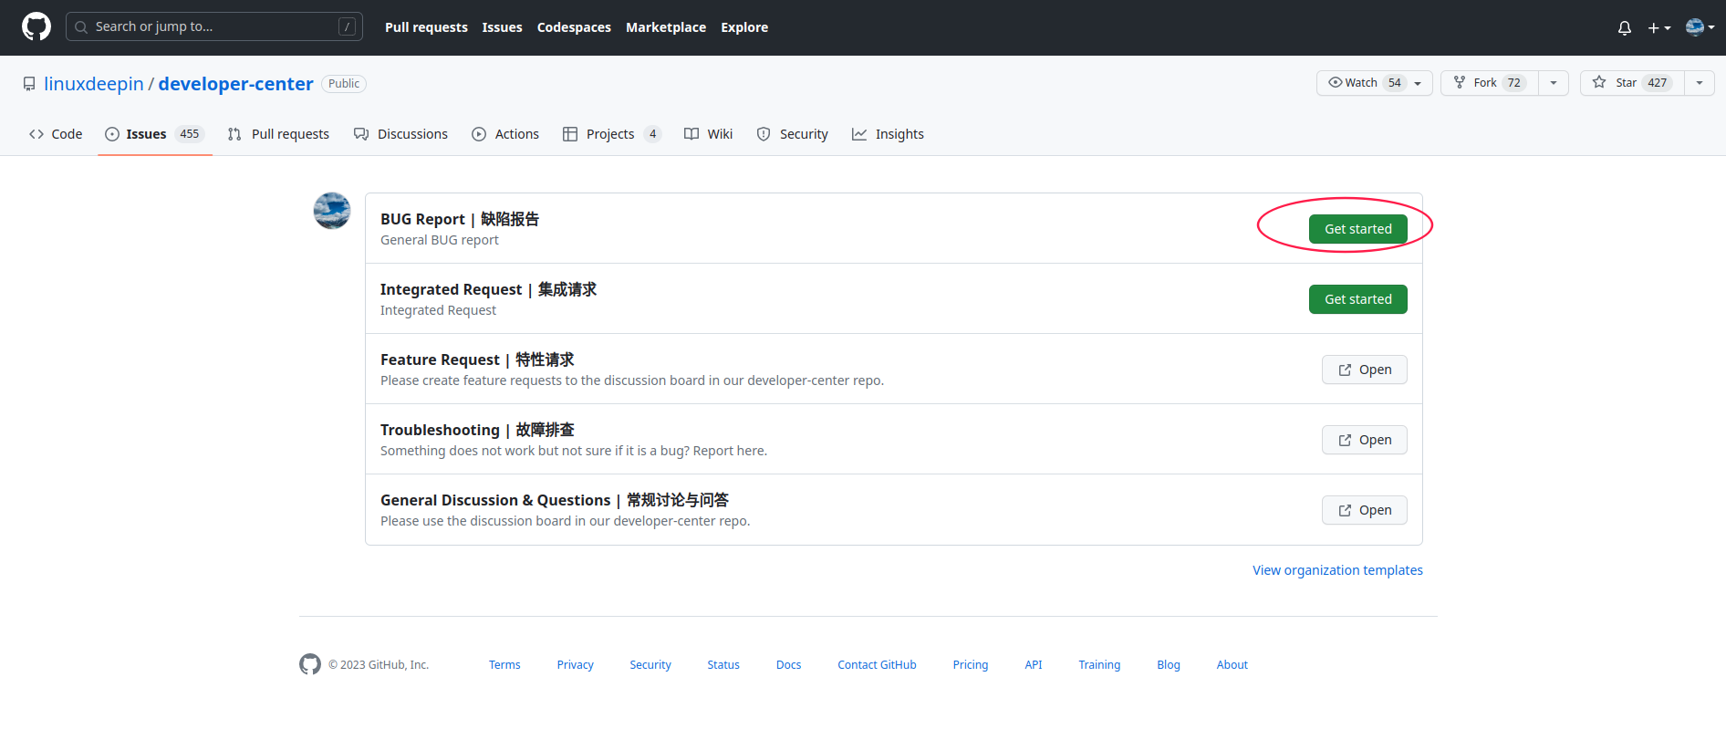Open the user avatar menu
Screen dimensions: 1726x750
1700,27
